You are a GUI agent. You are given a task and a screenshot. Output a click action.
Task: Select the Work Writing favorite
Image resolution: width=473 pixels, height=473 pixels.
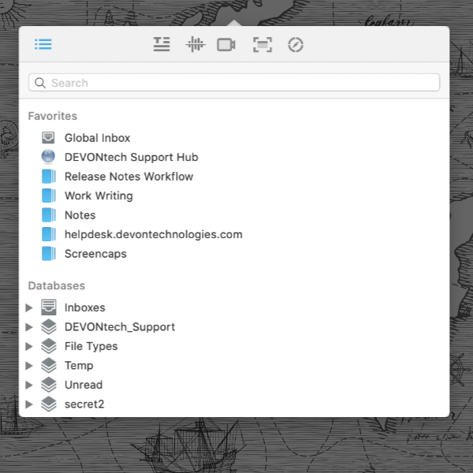click(x=99, y=196)
